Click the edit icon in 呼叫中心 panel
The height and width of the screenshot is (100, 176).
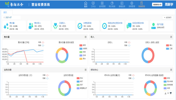tap(171, 70)
